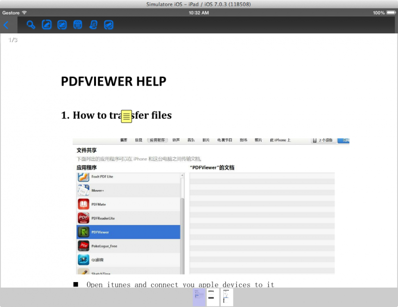Open search with the magnifier icon
The image size is (398, 307).
coord(31,25)
